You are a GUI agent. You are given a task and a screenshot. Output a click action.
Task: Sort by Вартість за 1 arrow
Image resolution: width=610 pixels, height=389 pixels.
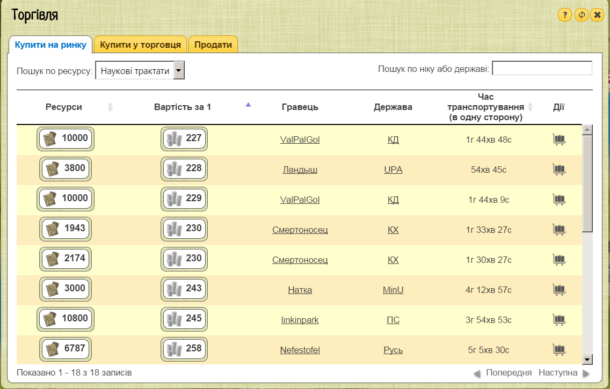[248, 105]
